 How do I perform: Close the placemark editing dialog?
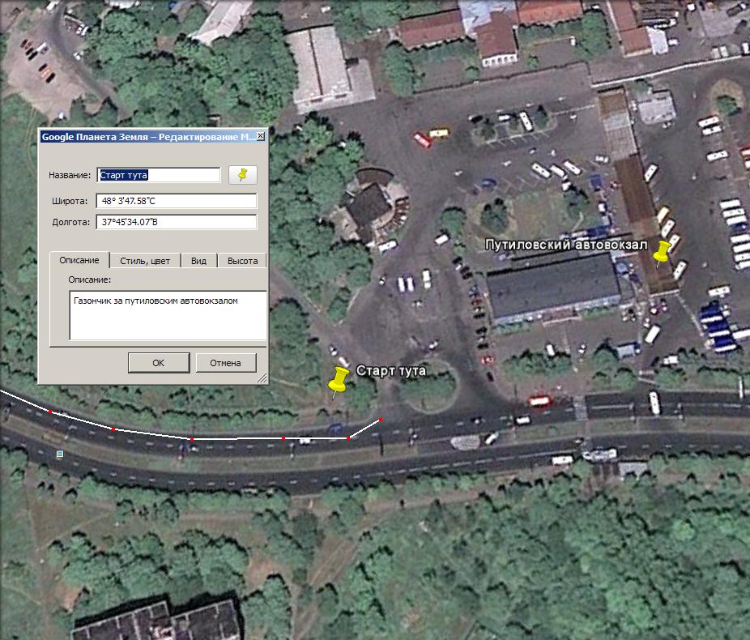pyautogui.click(x=260, y=137)
